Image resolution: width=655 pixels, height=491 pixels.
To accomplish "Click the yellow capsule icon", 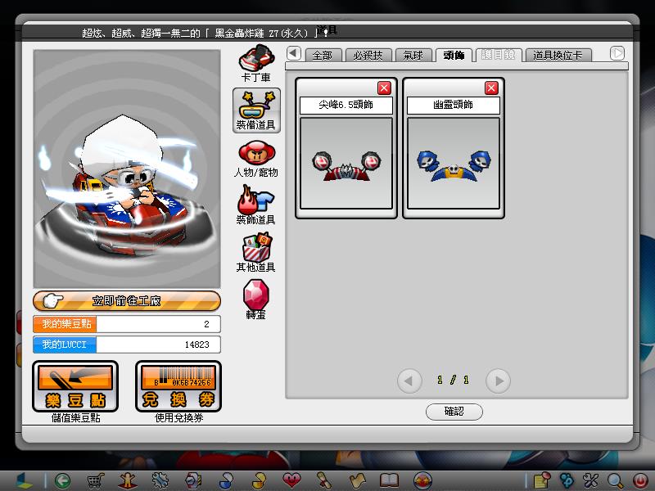I will point(259,480).
